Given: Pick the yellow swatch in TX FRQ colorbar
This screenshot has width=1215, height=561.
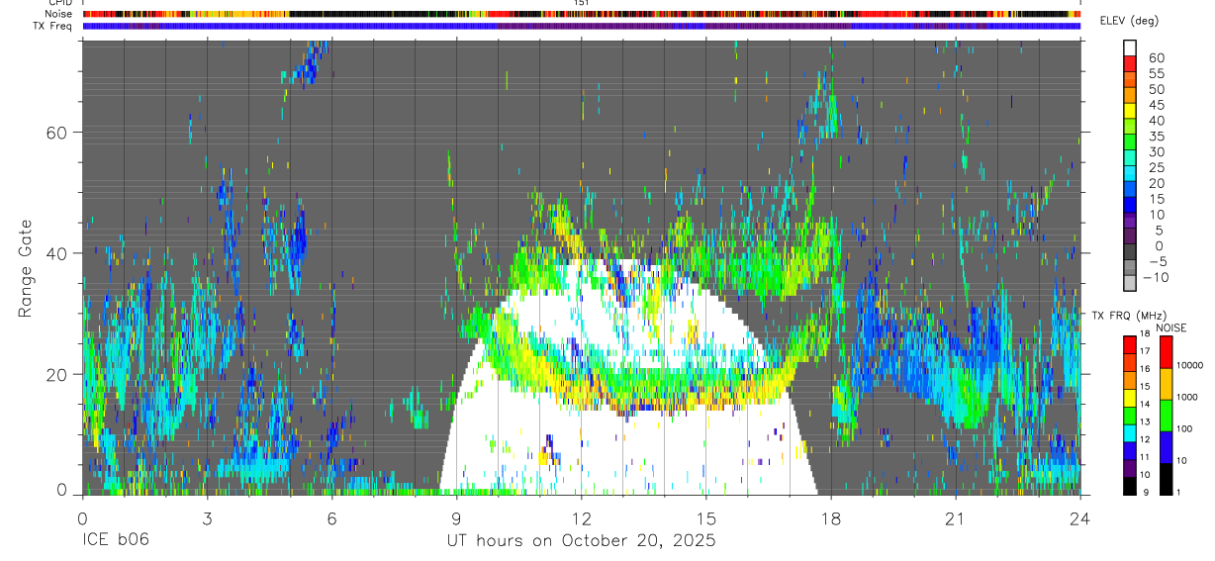Looking at the screenshot, I should pos(1130,398).
